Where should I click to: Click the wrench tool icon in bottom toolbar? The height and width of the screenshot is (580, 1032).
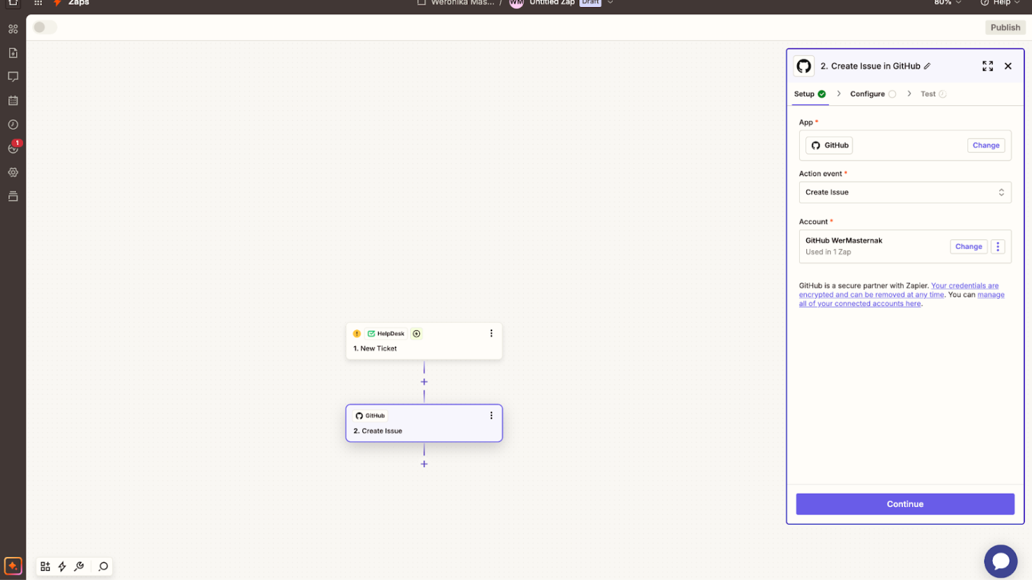[x=79, y=566]
